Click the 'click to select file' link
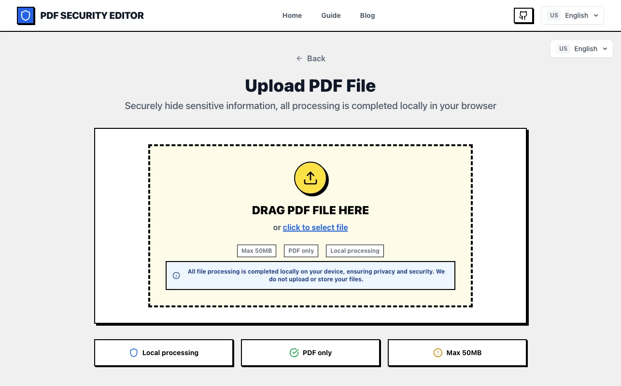621x386 pixels. pyautogui.click(x=315, y=227)
